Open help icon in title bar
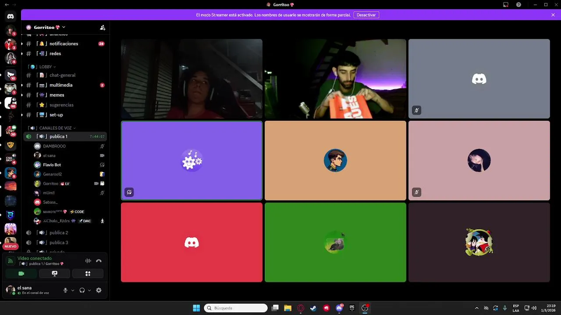This screenshot has width=561, height=315. (518, 4)
